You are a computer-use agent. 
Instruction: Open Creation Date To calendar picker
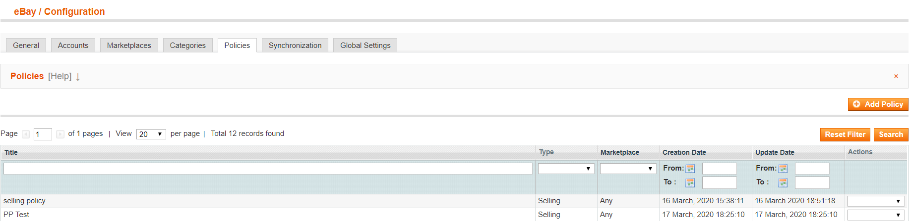[x=690, y=182]
